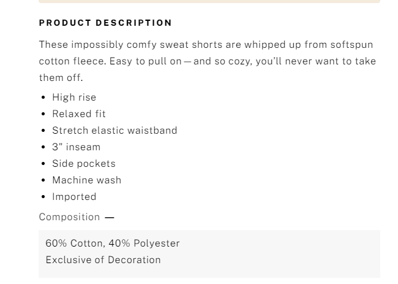The image size is (398, 284).
Task: Click the Composition label
Action: pos(69,217)
